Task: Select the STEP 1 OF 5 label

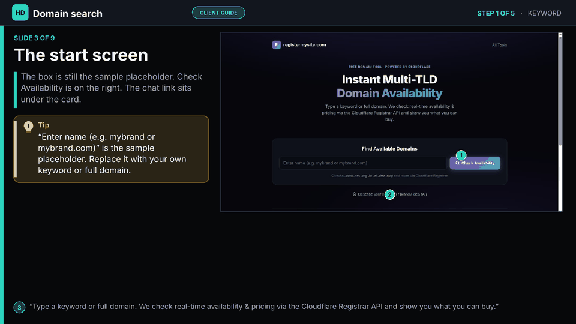Action: [496, 13]
